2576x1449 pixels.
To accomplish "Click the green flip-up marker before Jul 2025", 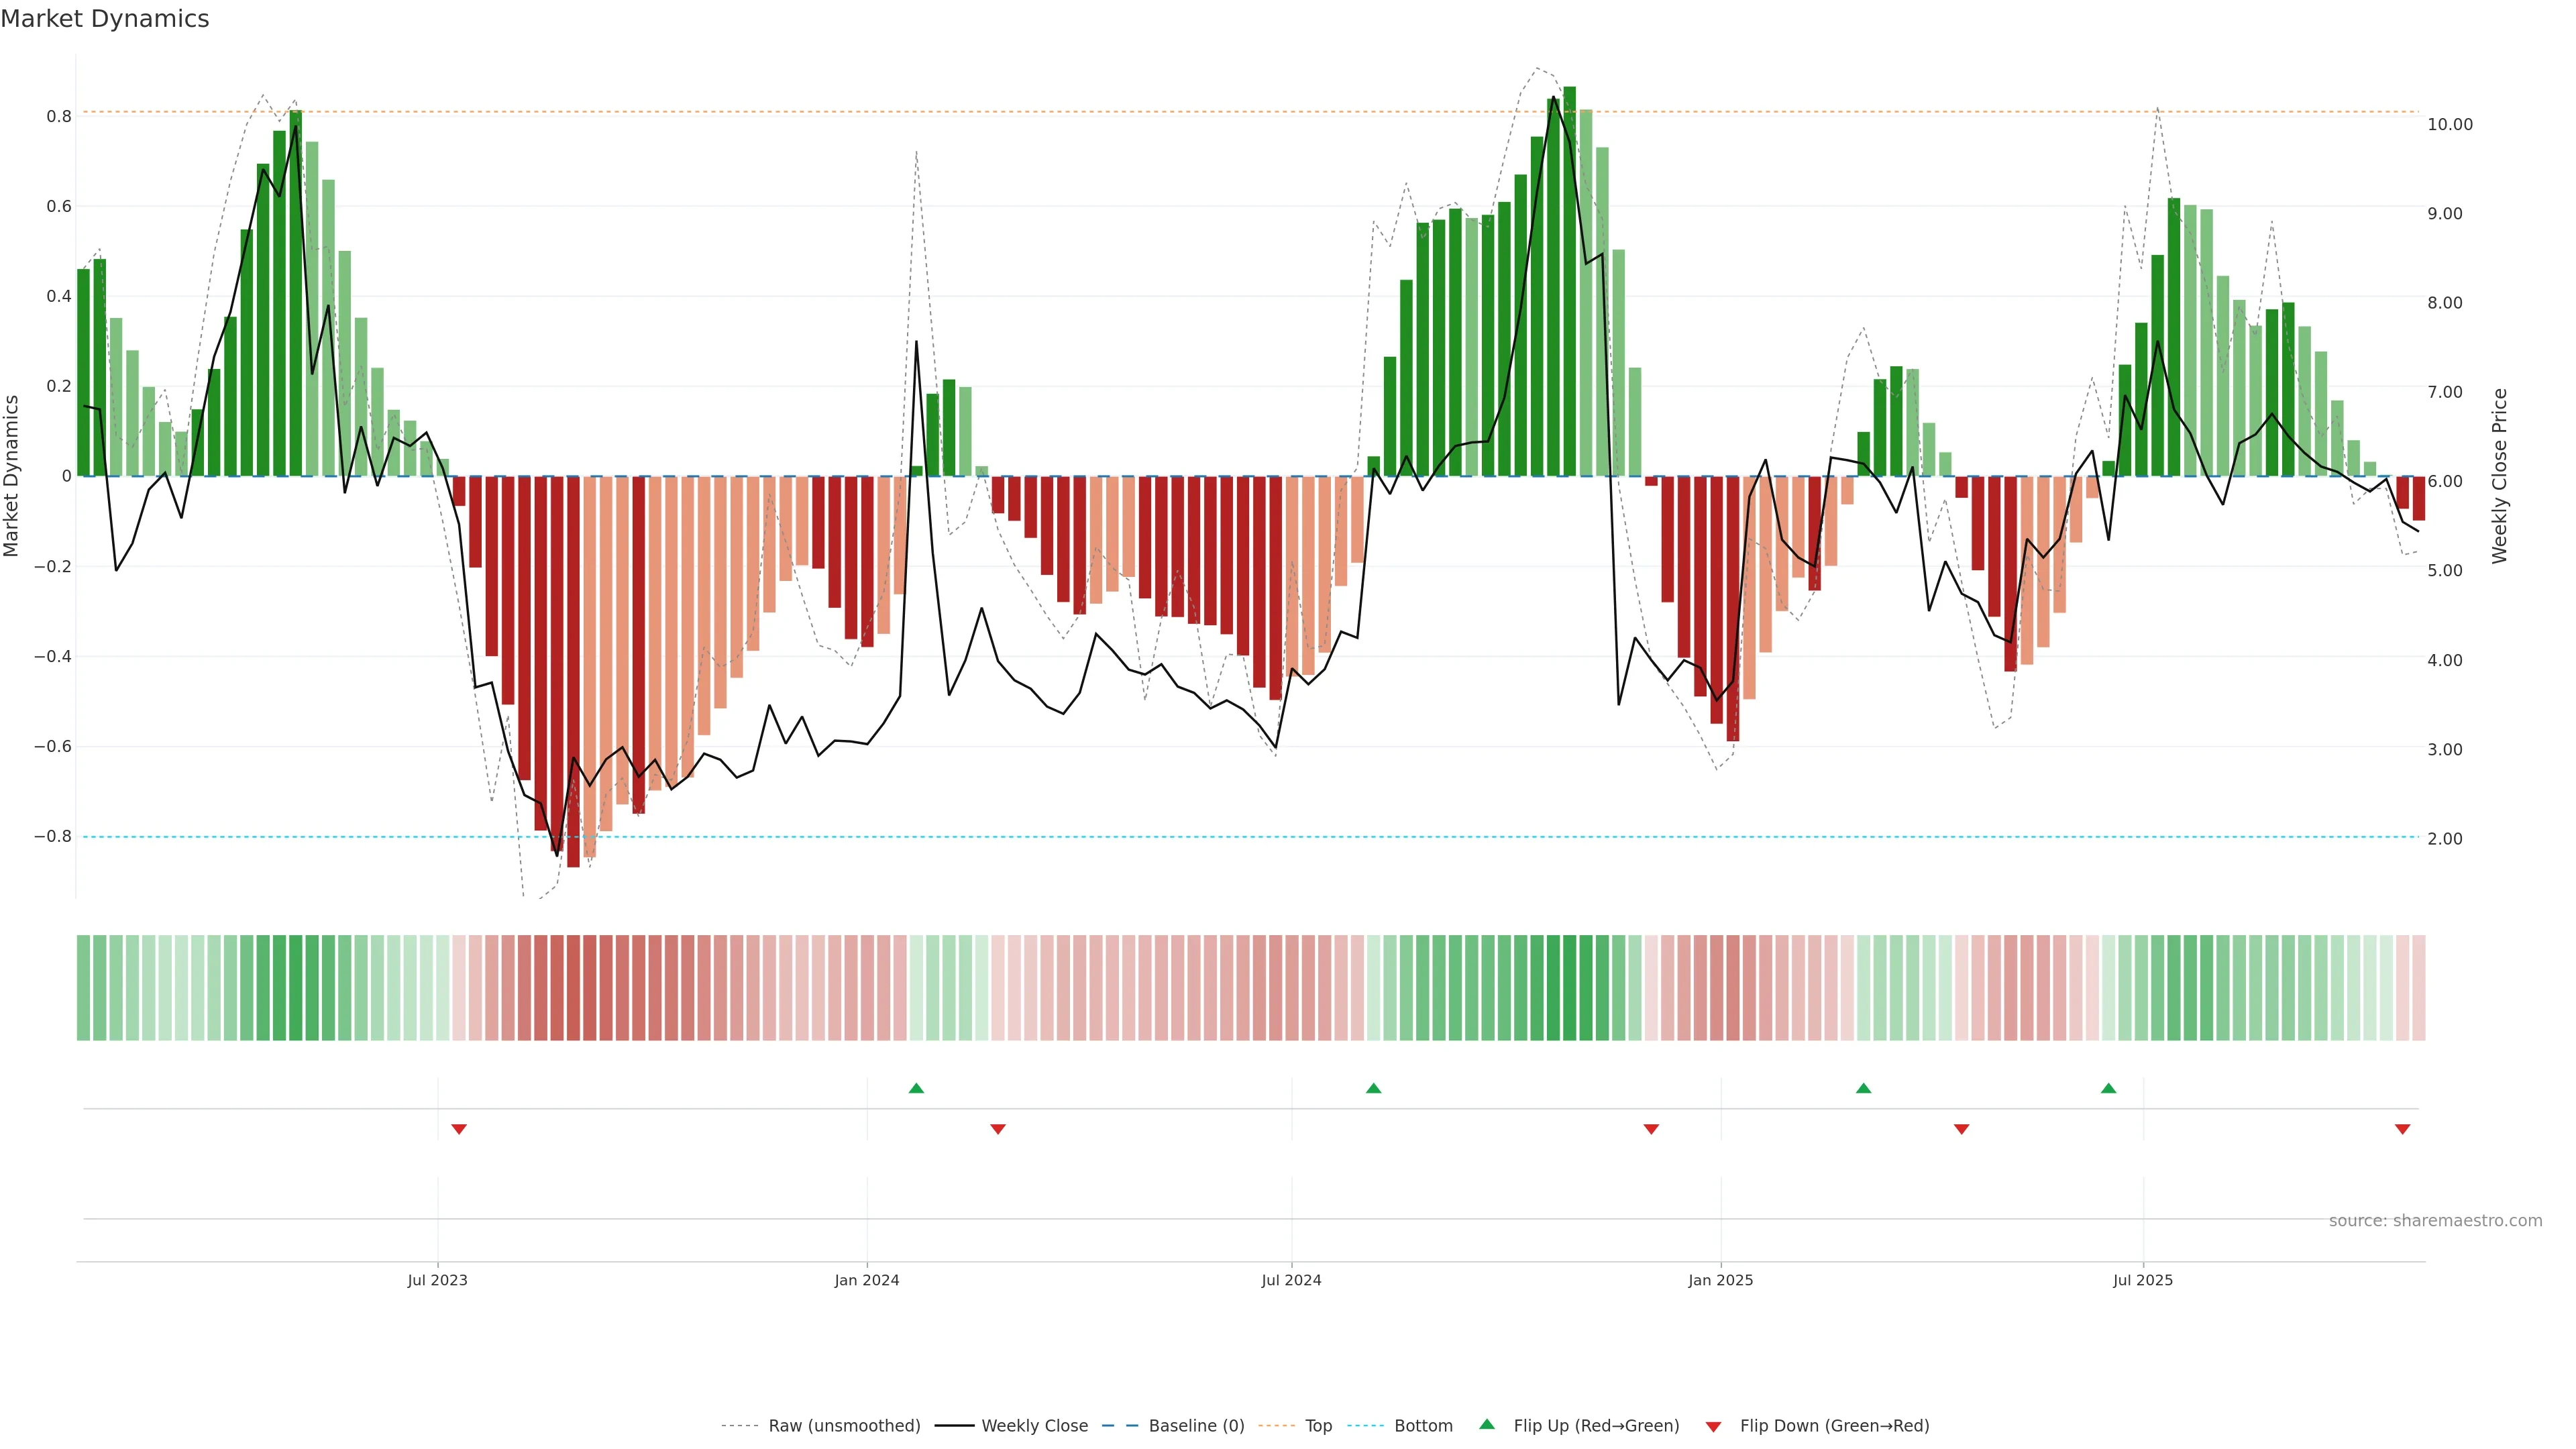I will coord(2108,1088).
